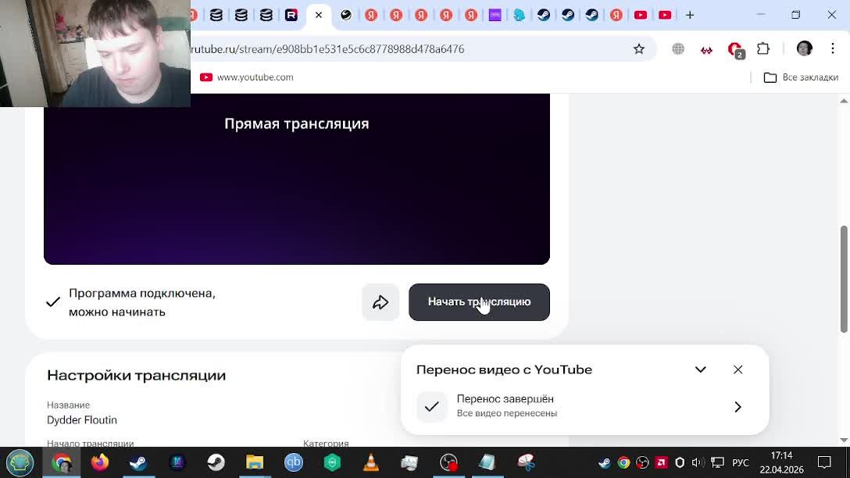The width and height of the screenshot is (850, 478).
Task: Click the Прямая трансляция stream preview
Action: [297, 179]
